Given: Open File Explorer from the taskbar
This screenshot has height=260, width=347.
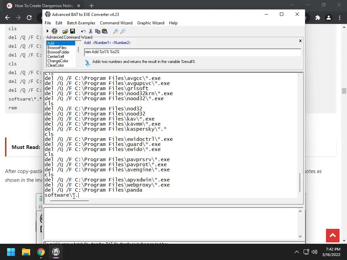Looking at the screenshot, I should (26, 252).
